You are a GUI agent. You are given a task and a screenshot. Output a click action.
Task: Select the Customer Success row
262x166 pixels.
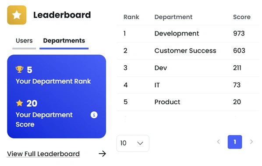[x=188, y=51]
